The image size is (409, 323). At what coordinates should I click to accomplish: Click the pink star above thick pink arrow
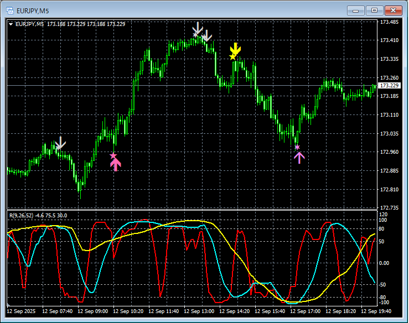pyautogui.click(x=113, y=156)
